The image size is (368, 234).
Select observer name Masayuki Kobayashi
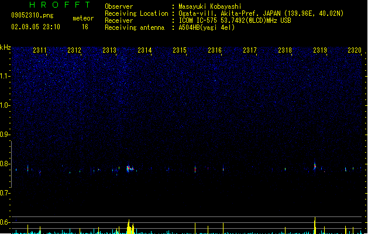click(x=210, y=6)
